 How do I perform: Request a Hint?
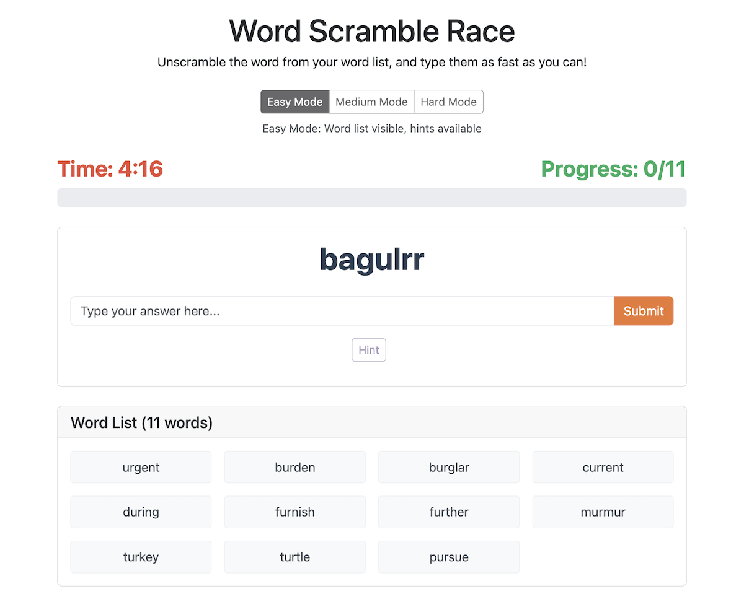(x=368, y=350)
